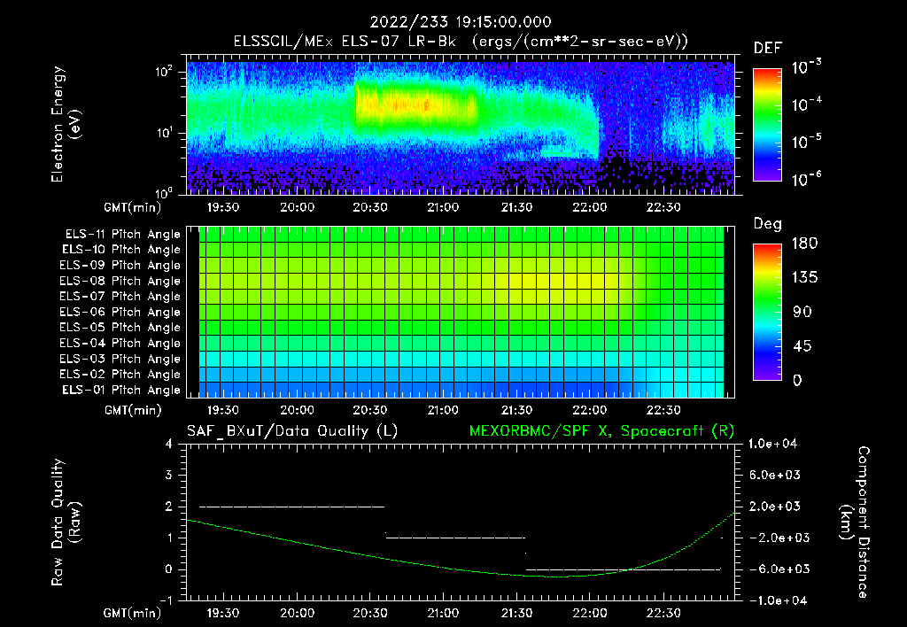Click the 1.0e+04 right axis label
The image size is (907, 627).
(x=772, y=444)
